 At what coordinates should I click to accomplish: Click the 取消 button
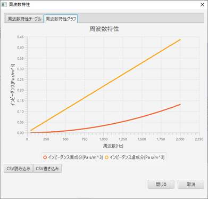[x=191, y=185]
